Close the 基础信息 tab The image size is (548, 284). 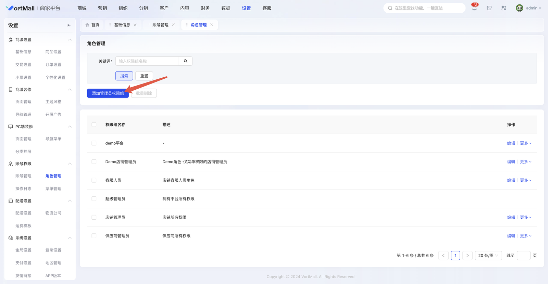click(x=135, y=25)
